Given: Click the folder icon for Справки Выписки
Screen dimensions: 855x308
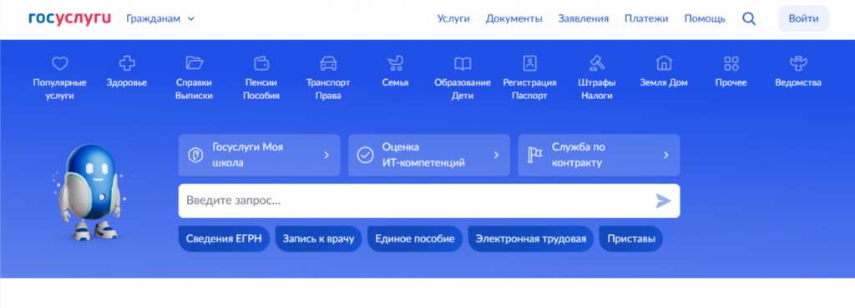Looking at the screenshot, I should (x=194, y=63).
